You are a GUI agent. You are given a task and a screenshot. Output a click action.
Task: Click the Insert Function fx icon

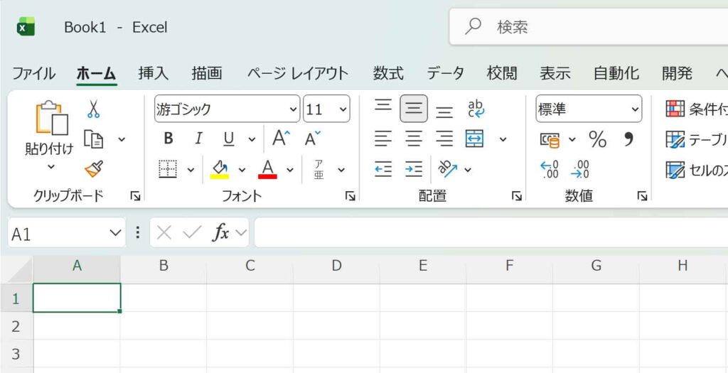coord(220,232)
